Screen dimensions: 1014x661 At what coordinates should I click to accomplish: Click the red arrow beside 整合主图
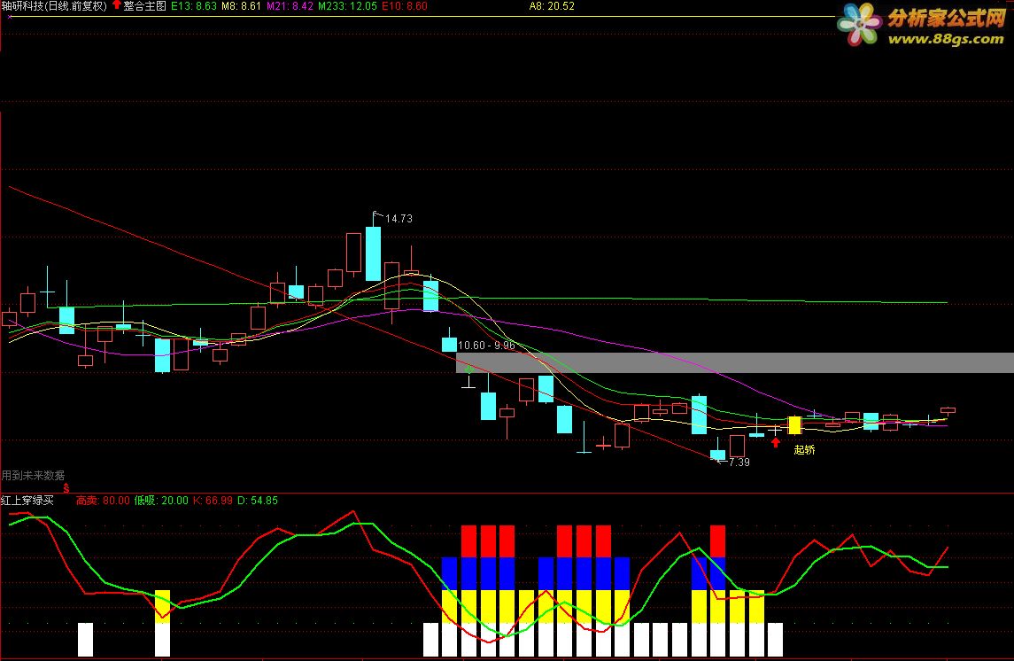click(116, 4)
